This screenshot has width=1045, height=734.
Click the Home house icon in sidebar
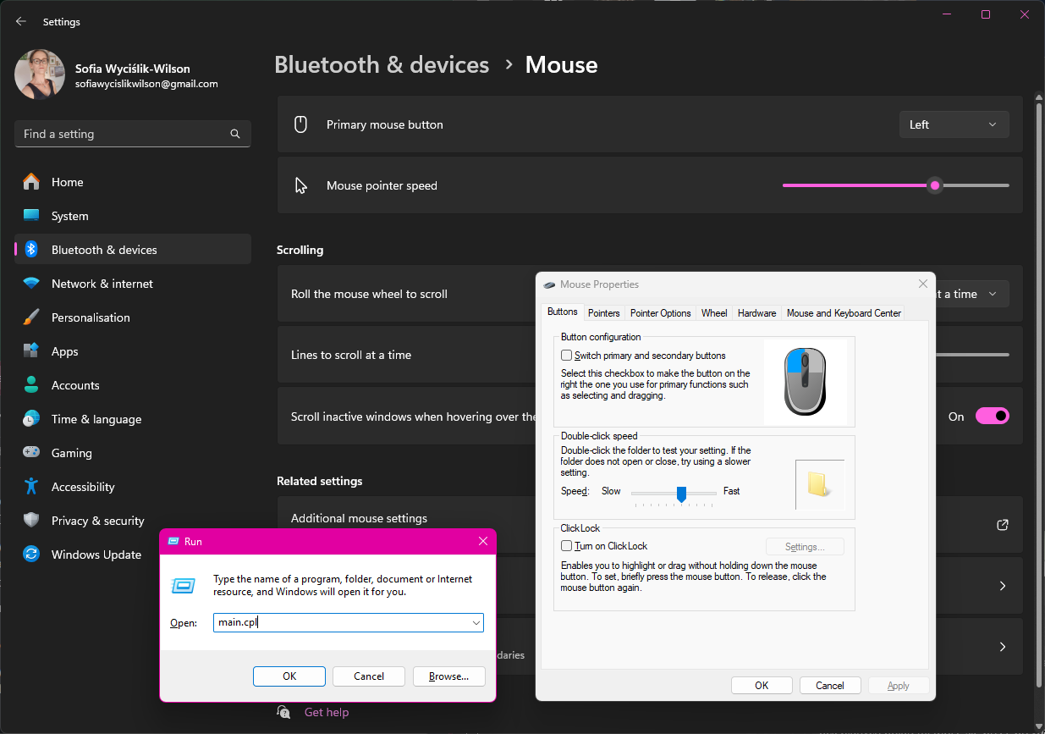(31, 182)
